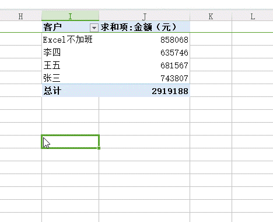Select column header K
The height and width of the screenshot is (222, 273).
211,16
